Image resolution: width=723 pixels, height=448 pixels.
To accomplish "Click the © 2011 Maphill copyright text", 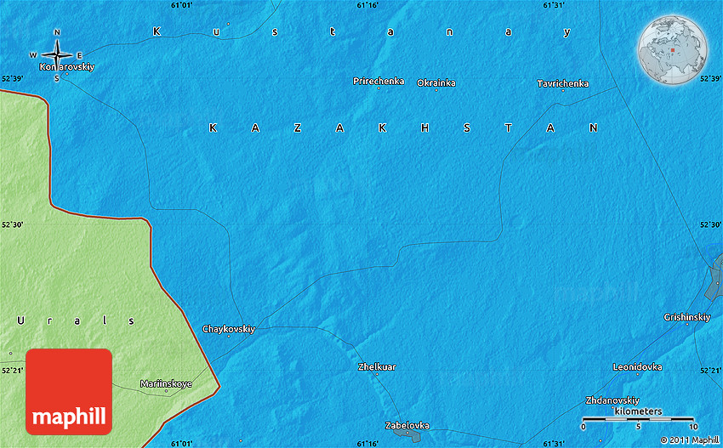I will (690, 440).
